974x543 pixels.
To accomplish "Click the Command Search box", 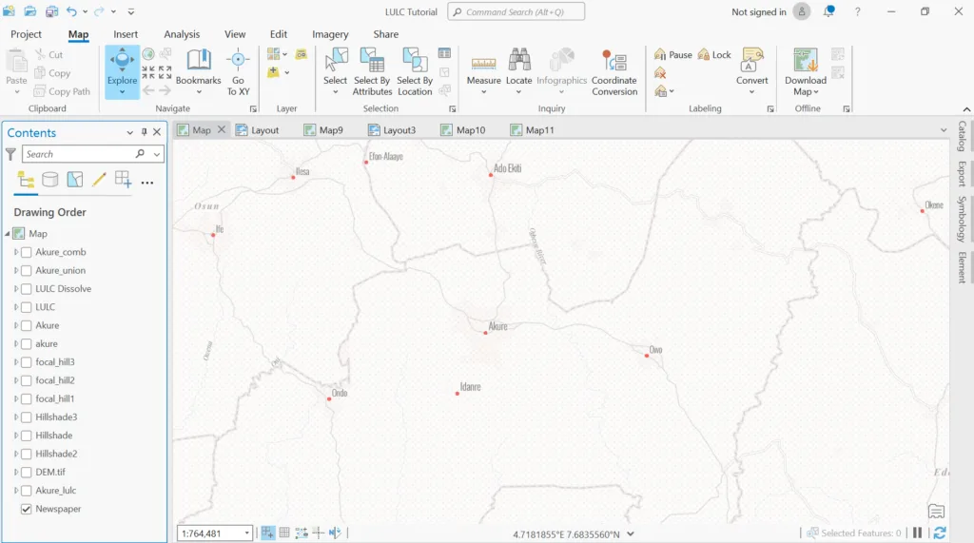I will point(516,11).
